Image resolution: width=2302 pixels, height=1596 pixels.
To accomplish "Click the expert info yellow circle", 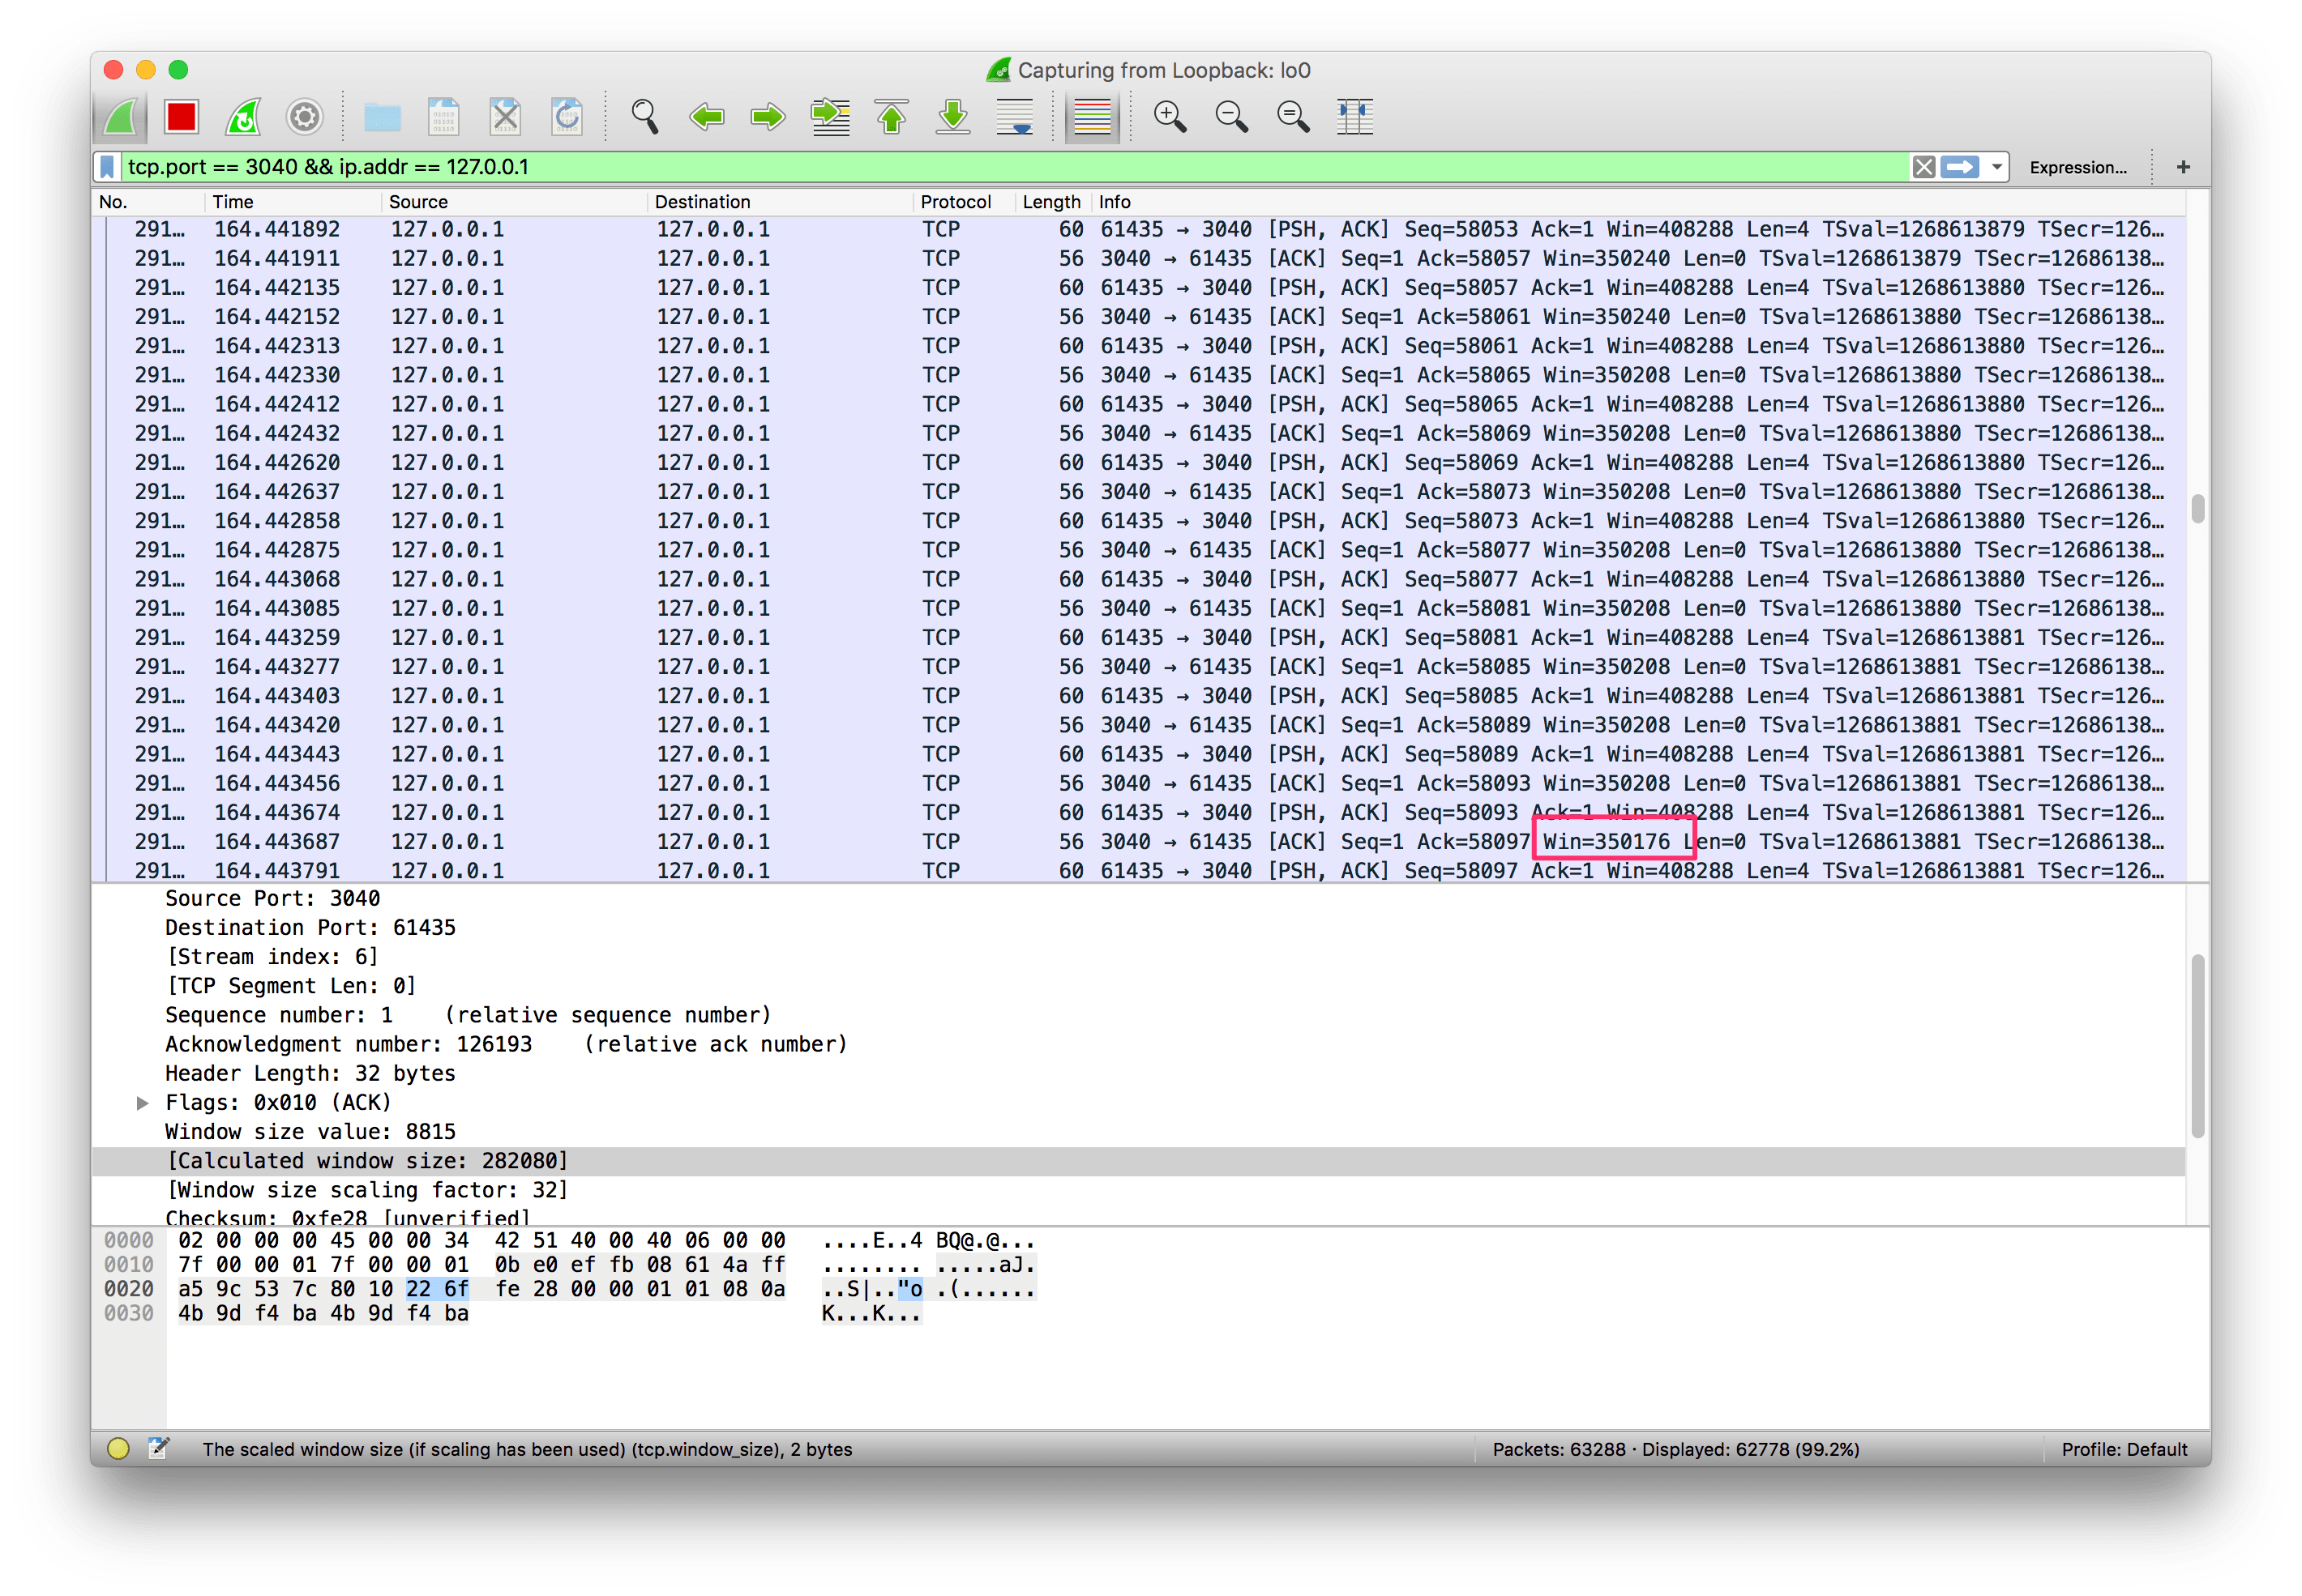I will 118,1450.
